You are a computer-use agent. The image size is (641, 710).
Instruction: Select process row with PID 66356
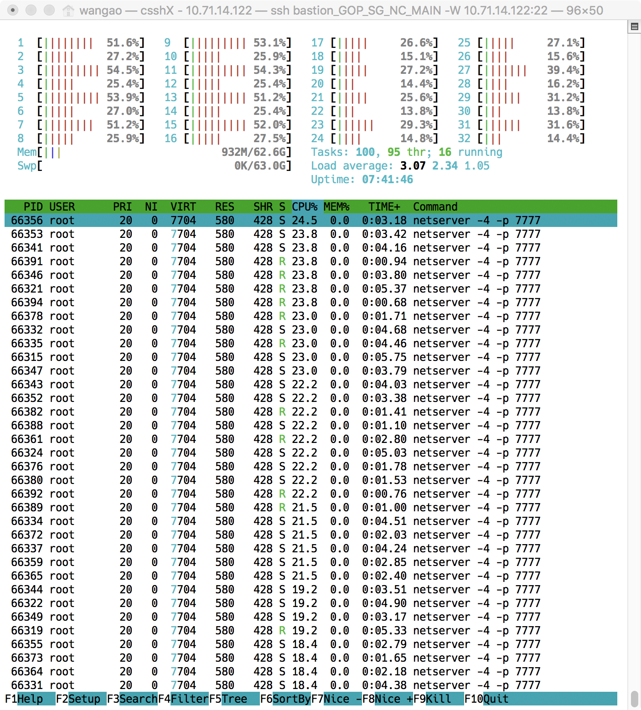click(x=311, y=220)
